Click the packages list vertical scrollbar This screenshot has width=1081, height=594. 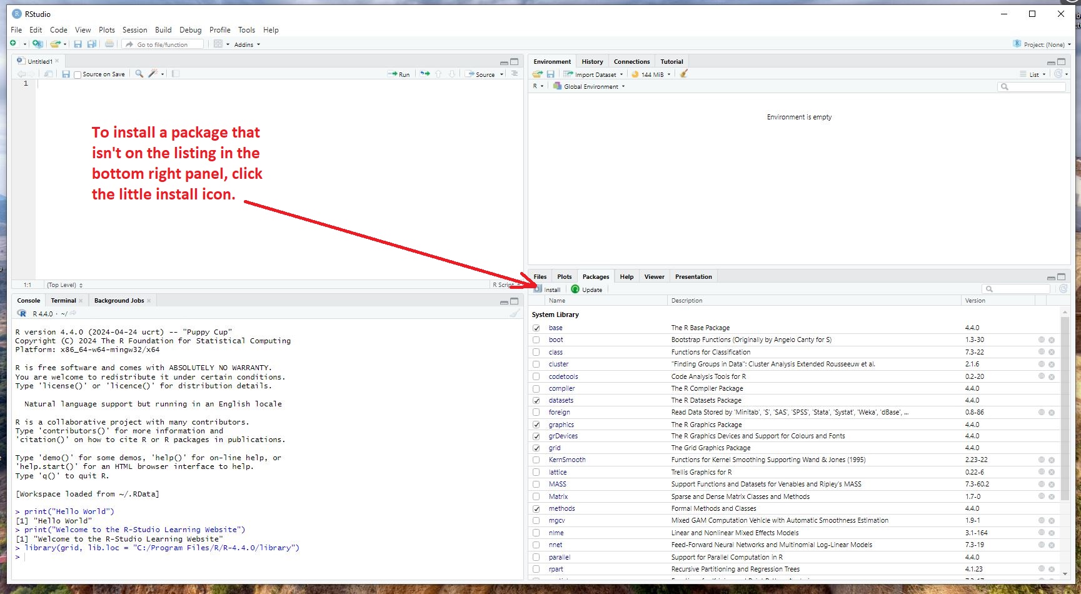(x=1065, y=438)
